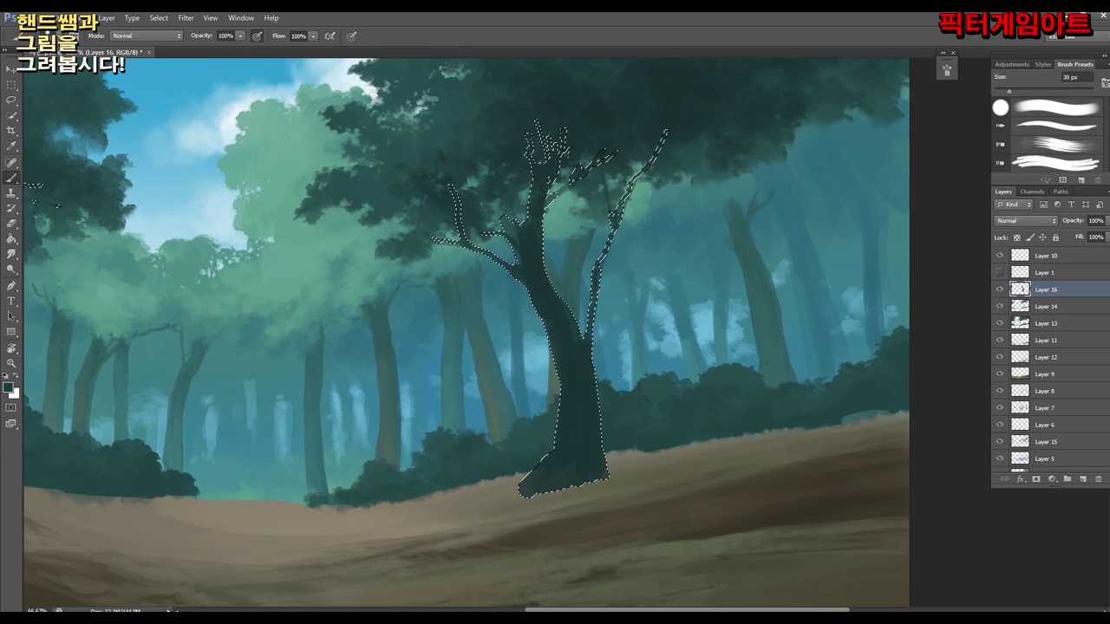Open the Select menu
This screenshot has width=1110, height=624.
pyautogui.click(x=159, y=18)
